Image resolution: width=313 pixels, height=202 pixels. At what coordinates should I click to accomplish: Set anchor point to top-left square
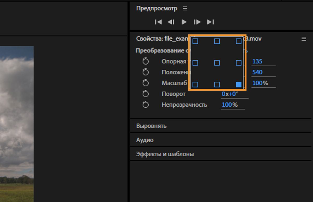(195, 41)
